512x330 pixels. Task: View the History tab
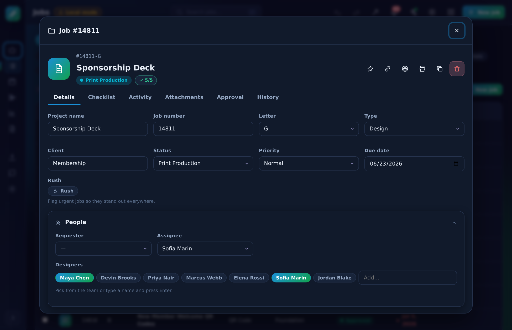(268, 97)
